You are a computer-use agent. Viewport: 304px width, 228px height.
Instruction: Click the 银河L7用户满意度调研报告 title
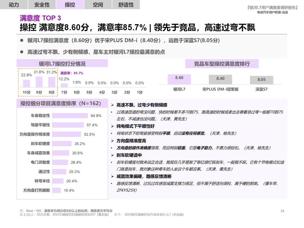tap(272, 8)
